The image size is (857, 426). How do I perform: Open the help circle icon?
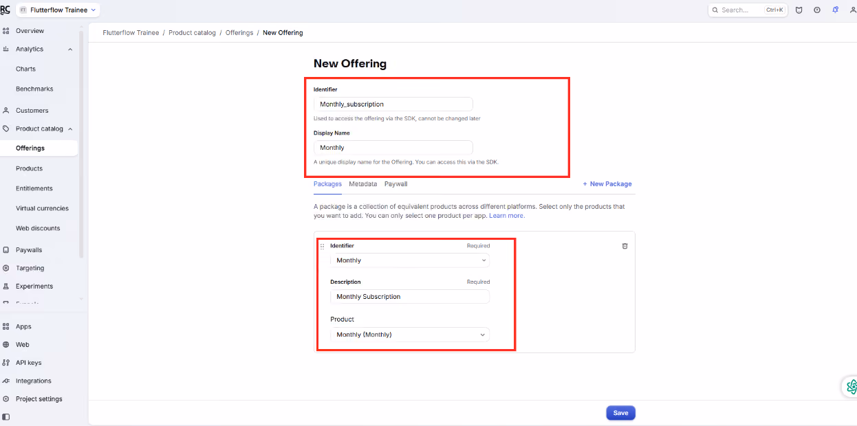(817, 10)
